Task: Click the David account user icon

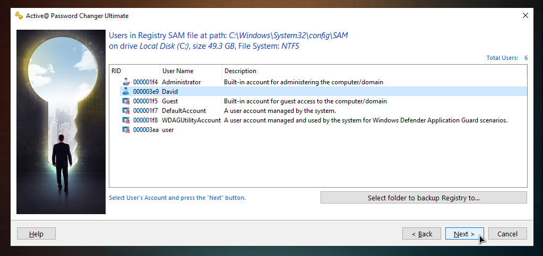Action: pyautogui.click(x=126, y=92)
